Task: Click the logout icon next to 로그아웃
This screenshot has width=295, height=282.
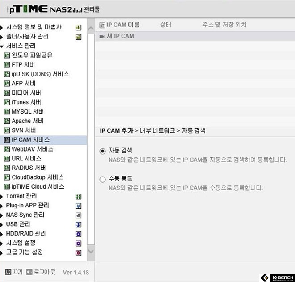Action: pos(29,272)
